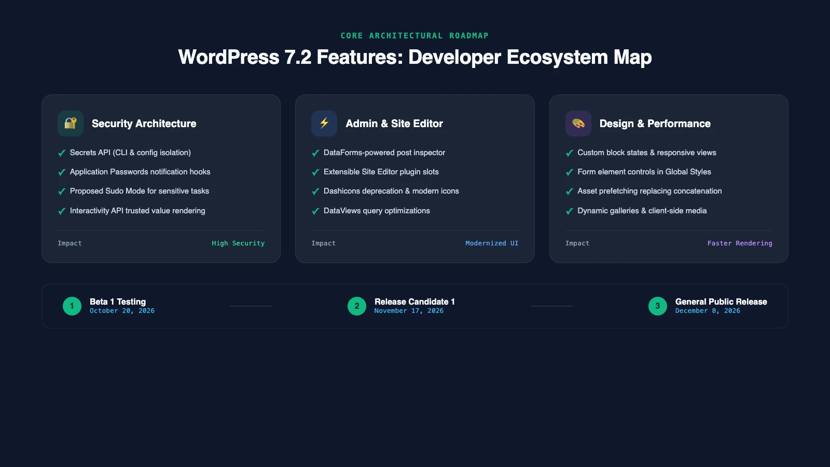The width and height of the screenshot is (830, 467).
Task: Click checkmark beside Dashicons deprecation item
Action: click(315, 191)
